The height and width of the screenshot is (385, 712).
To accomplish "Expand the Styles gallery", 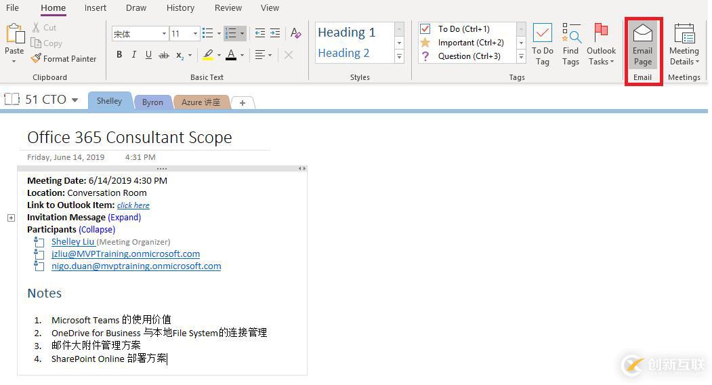I will click(400, 57).
